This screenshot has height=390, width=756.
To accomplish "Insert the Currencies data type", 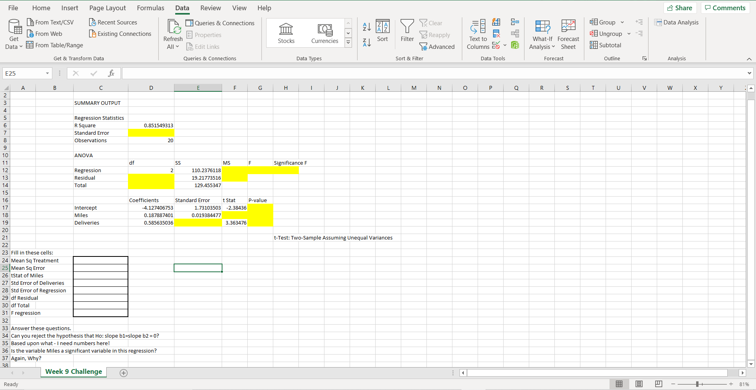I will 324,33.
